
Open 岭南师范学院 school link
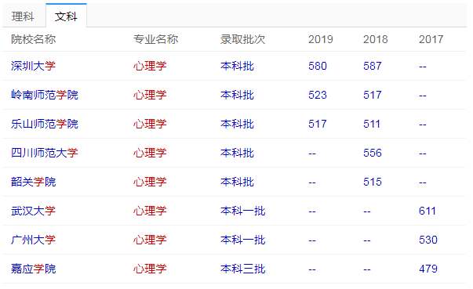pyautogui.click(x=45, y=95)
